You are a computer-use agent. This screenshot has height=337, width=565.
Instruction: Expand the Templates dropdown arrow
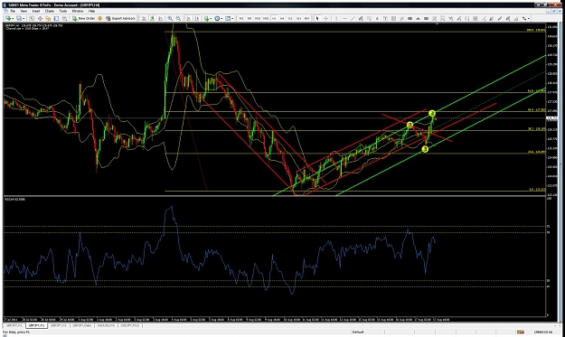coord(232,18)
